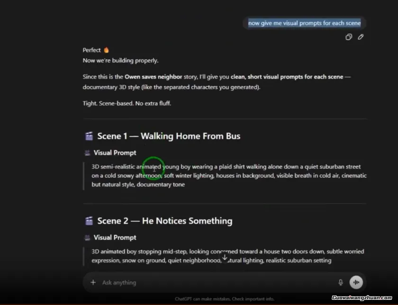The image size is (398, 305).
Task: Start voice mode with the waveform button
Action: tap(356, 282)
